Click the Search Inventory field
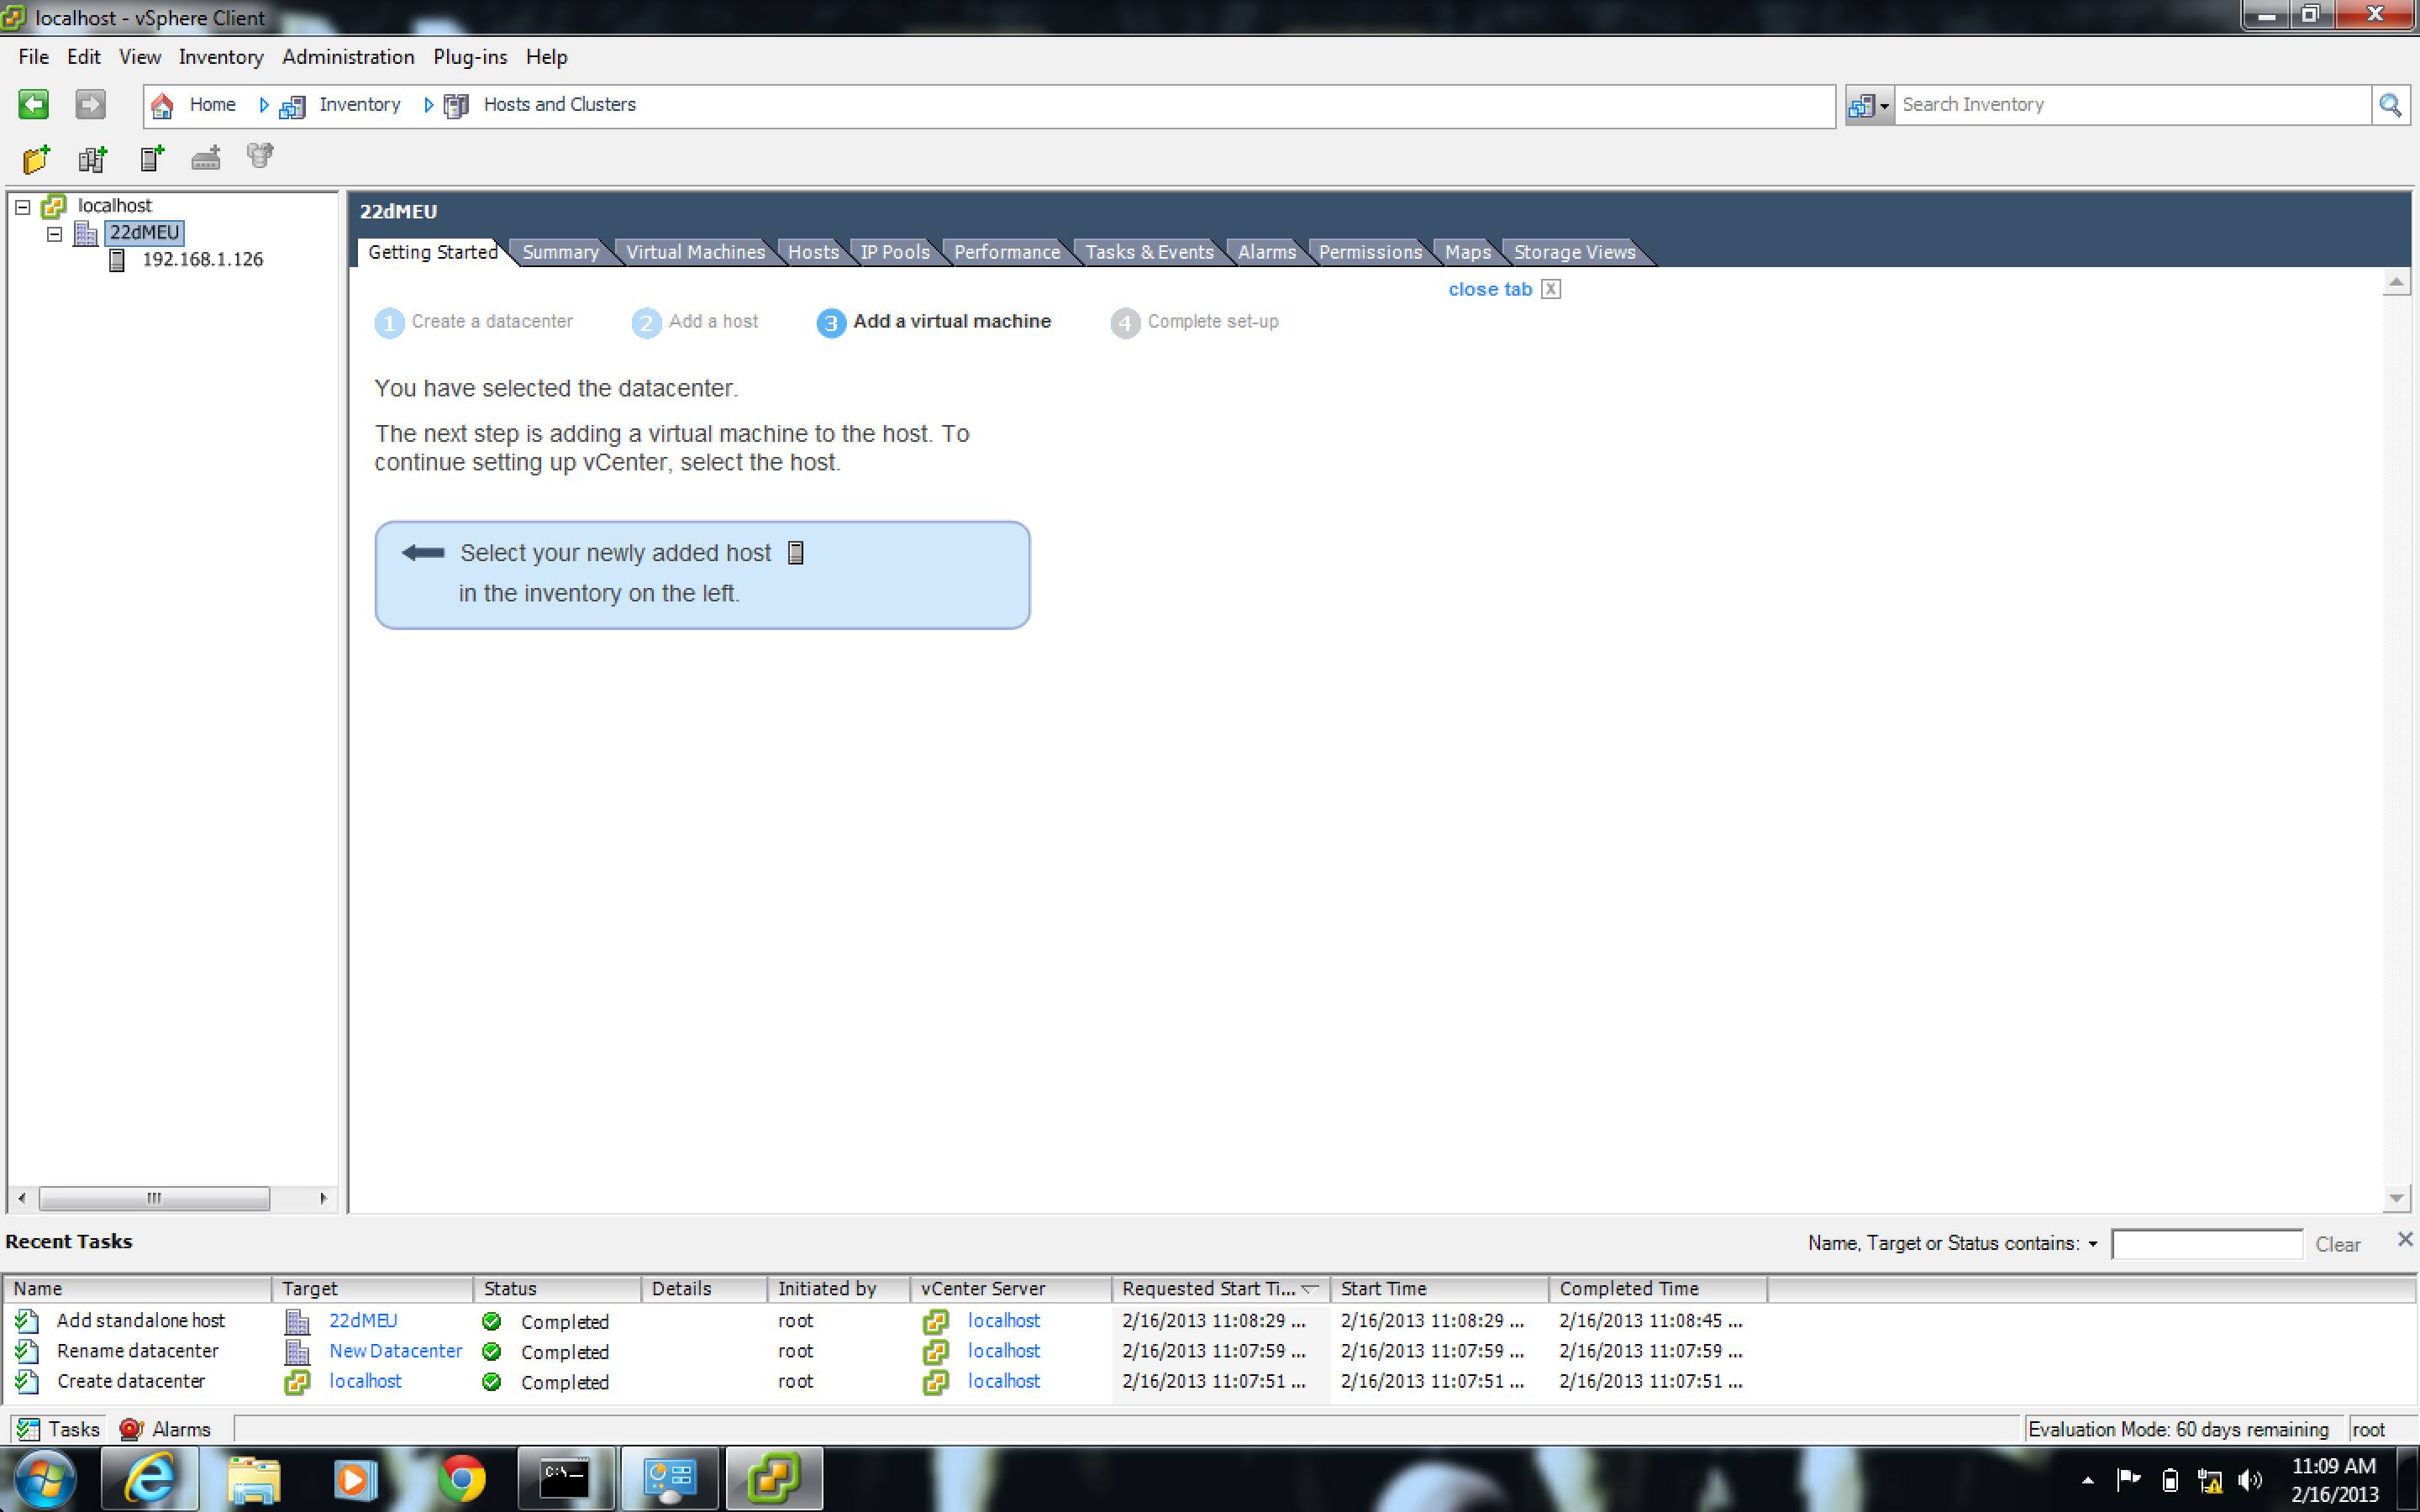This screenshot has height=1512, width=2420. (2133, 105)
